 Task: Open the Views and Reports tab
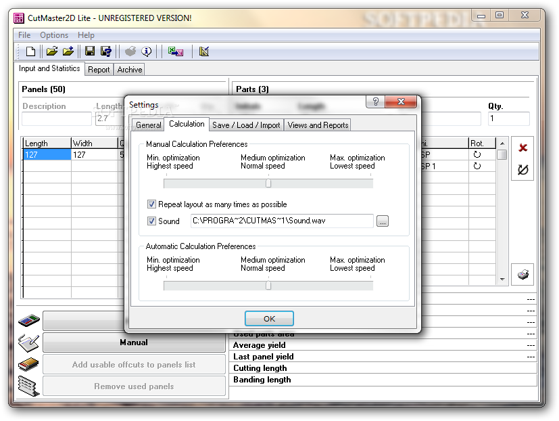[318, 125]
